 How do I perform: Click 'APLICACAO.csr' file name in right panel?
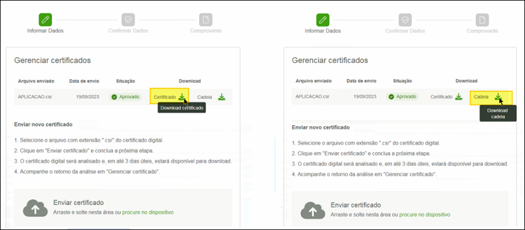[312, 97]
